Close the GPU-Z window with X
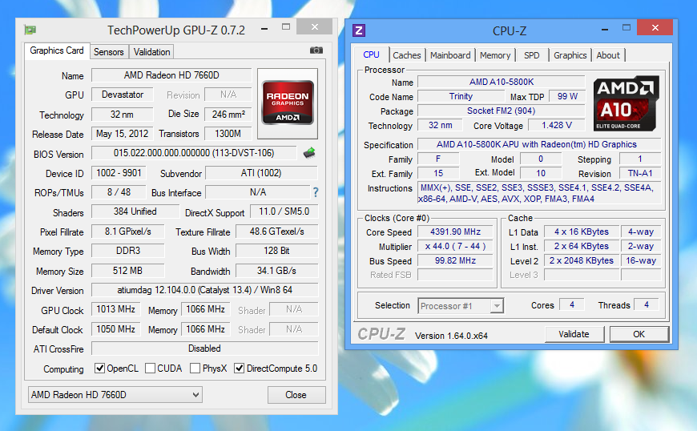 (x=314, y=26)
